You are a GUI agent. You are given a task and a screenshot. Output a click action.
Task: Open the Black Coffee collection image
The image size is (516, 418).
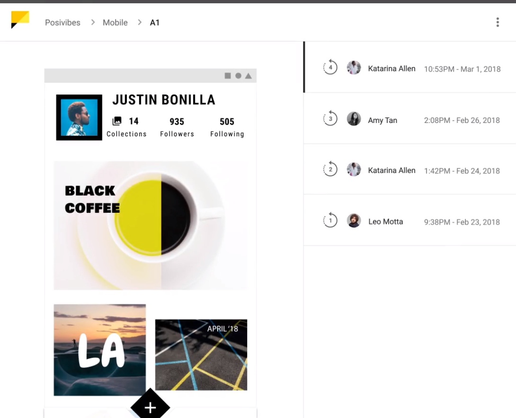point(151,225)
